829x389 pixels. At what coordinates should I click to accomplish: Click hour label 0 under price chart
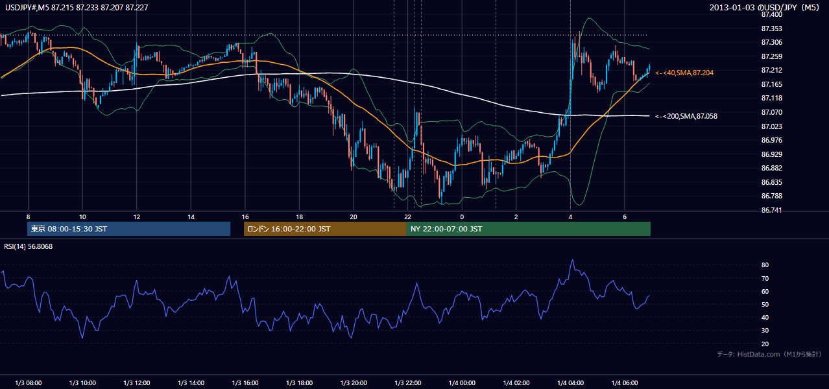462,217
